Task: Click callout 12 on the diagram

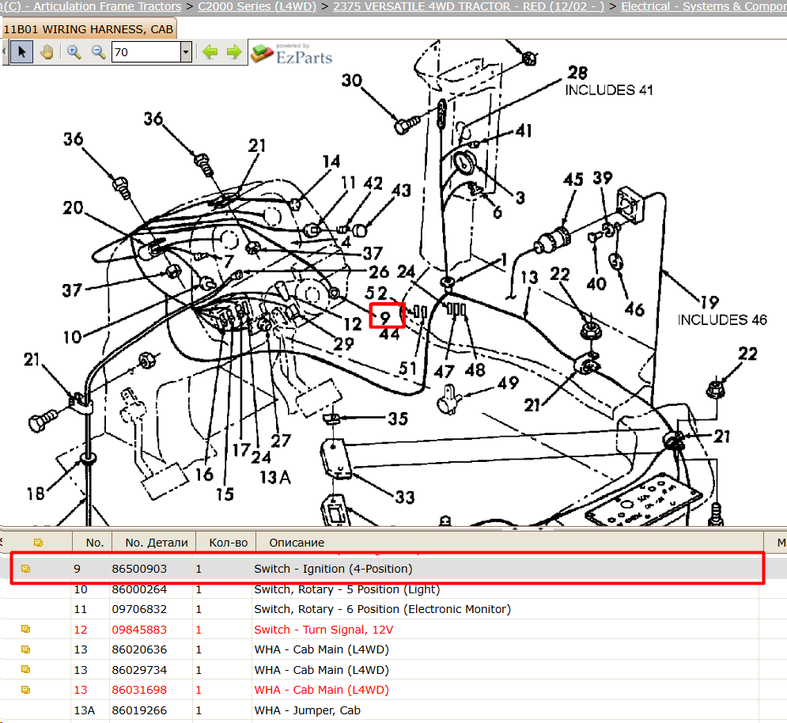Action: [x=352, y=324]
